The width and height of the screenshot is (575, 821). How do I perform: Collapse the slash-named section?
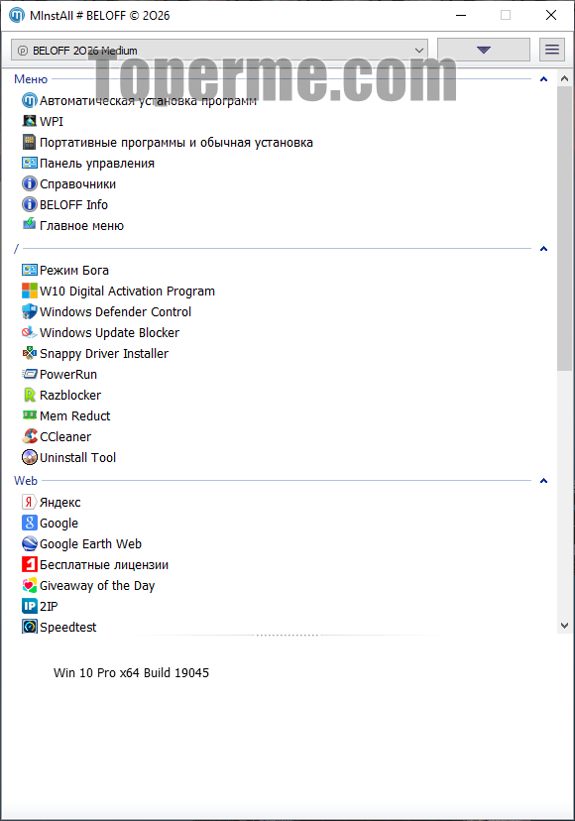pos(543,249)
